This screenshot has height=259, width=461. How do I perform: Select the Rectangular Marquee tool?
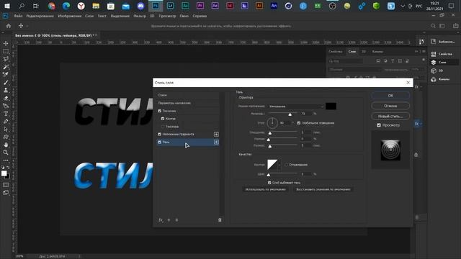(x=6, y=51)
